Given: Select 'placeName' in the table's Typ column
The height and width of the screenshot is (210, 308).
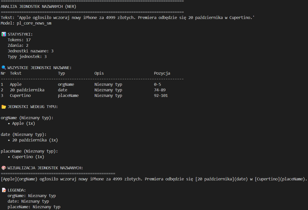Looking at the screenshot, I should 68,95.
